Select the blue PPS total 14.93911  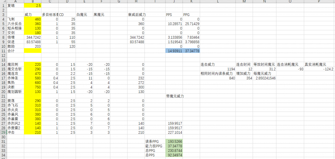point(174,51)
